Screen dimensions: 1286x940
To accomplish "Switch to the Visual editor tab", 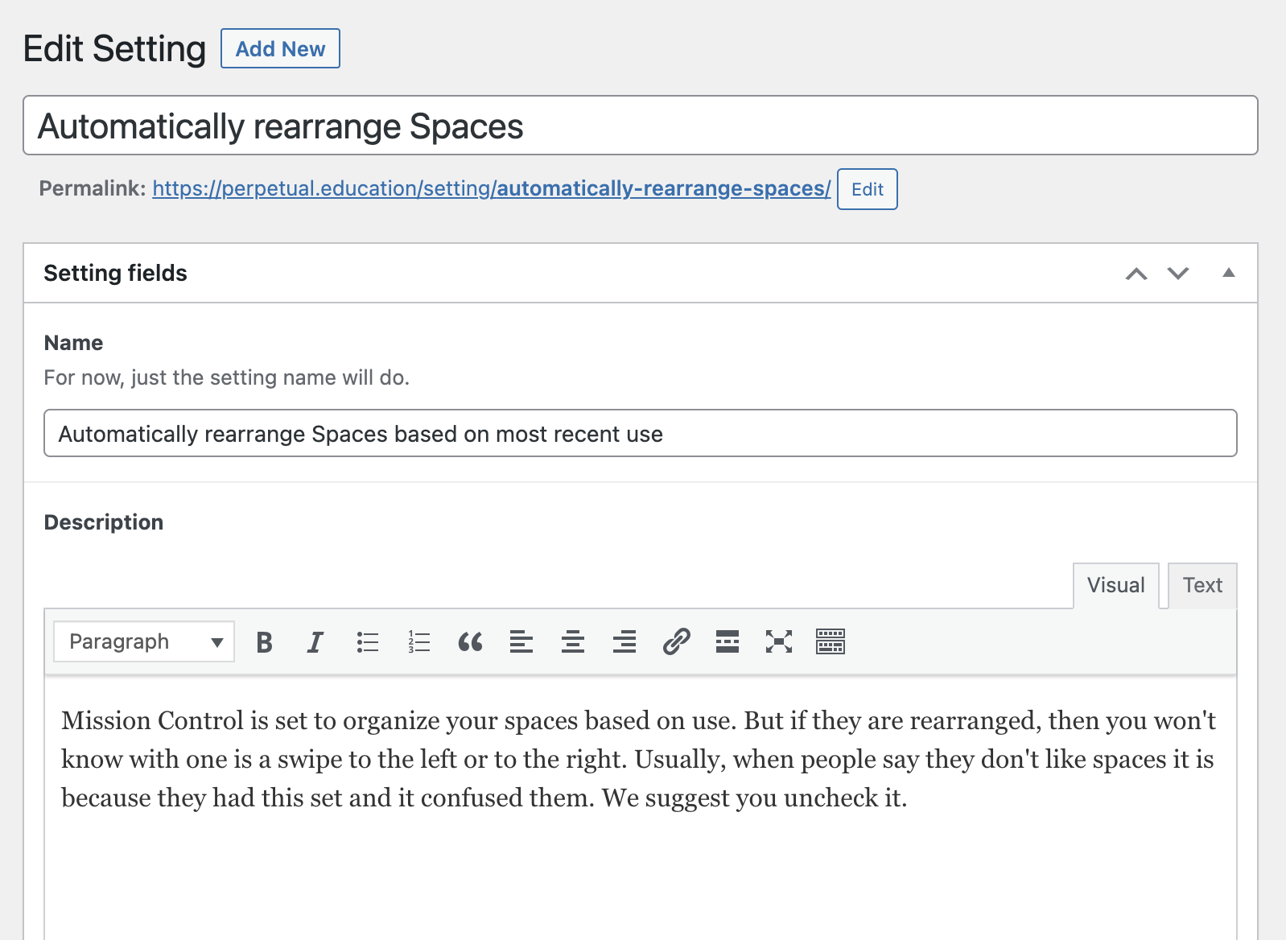I will [1115, 585].
